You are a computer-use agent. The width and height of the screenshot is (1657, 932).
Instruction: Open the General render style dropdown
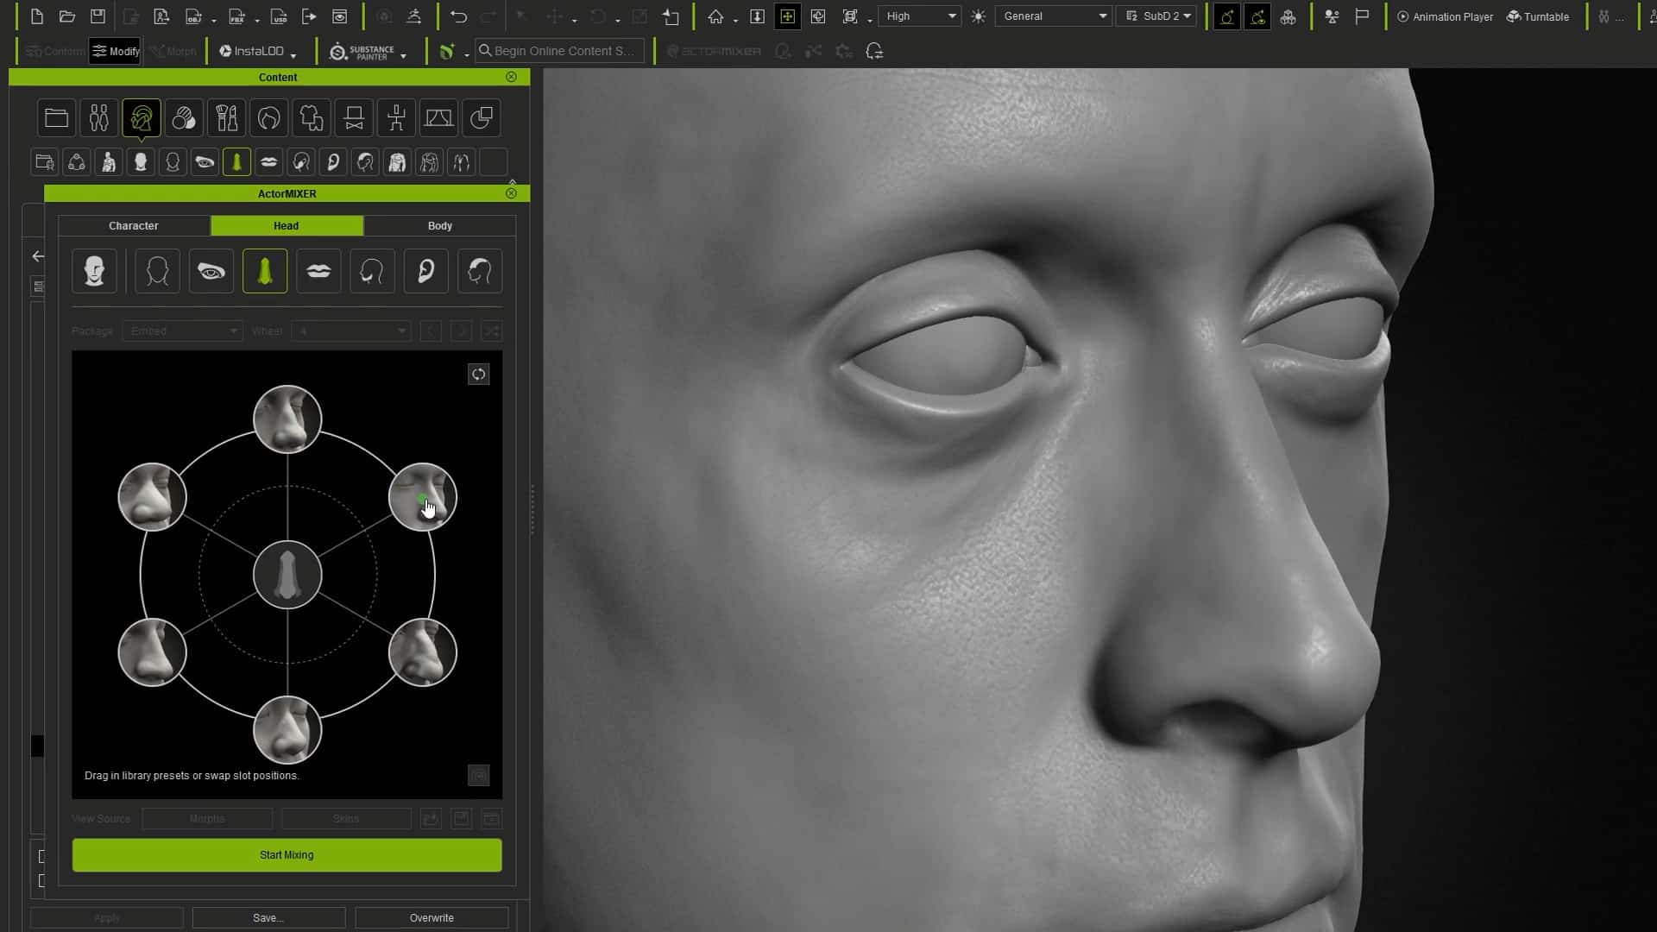click(1053, 16)
